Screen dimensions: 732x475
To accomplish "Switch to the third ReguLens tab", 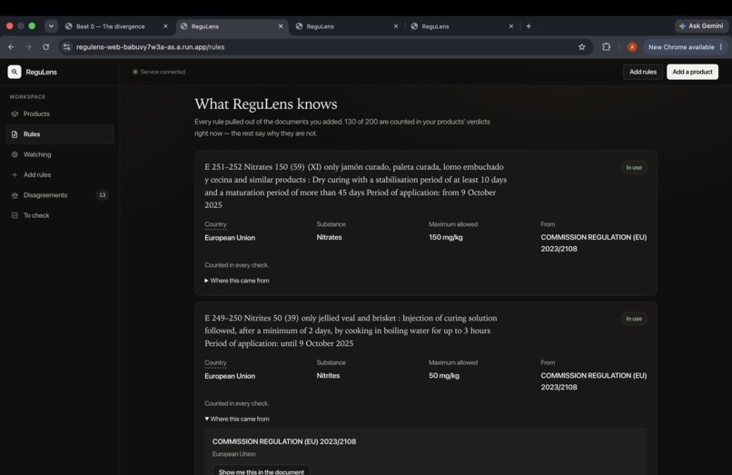I will coord(462,26).
